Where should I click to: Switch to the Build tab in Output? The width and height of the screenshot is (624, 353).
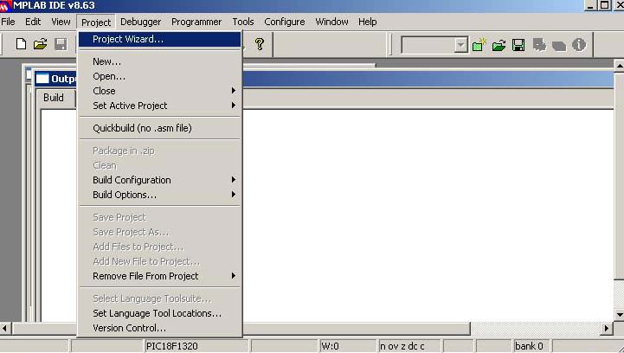54,98
